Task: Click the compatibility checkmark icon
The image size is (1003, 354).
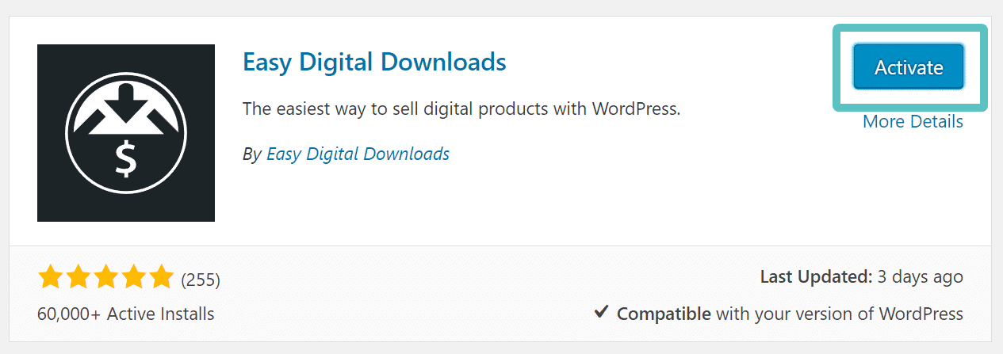Action: tap(601, 313)
